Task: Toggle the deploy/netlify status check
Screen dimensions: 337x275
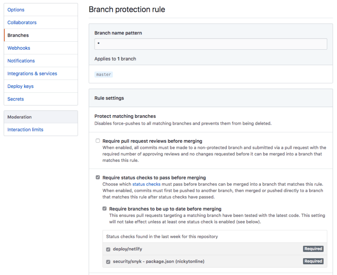Action: coord(108,249)
